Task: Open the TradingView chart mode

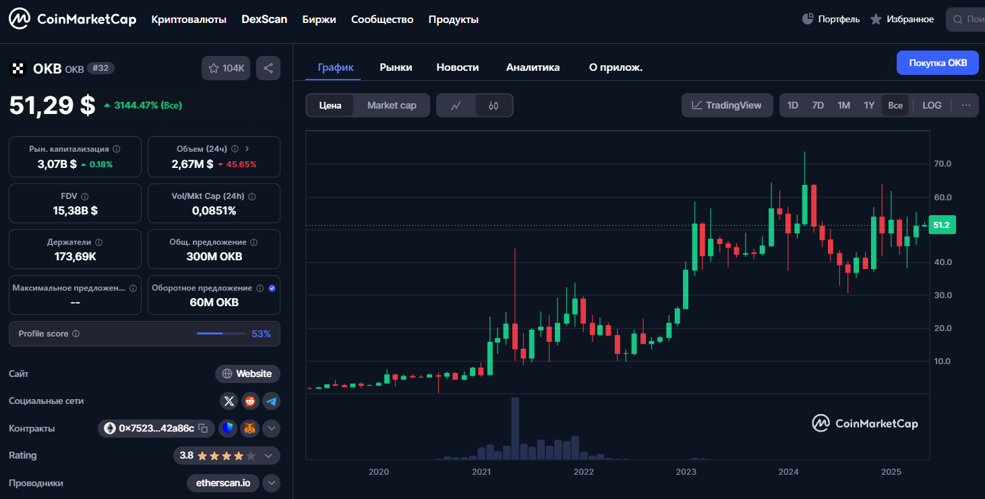Action: point(727,105)
